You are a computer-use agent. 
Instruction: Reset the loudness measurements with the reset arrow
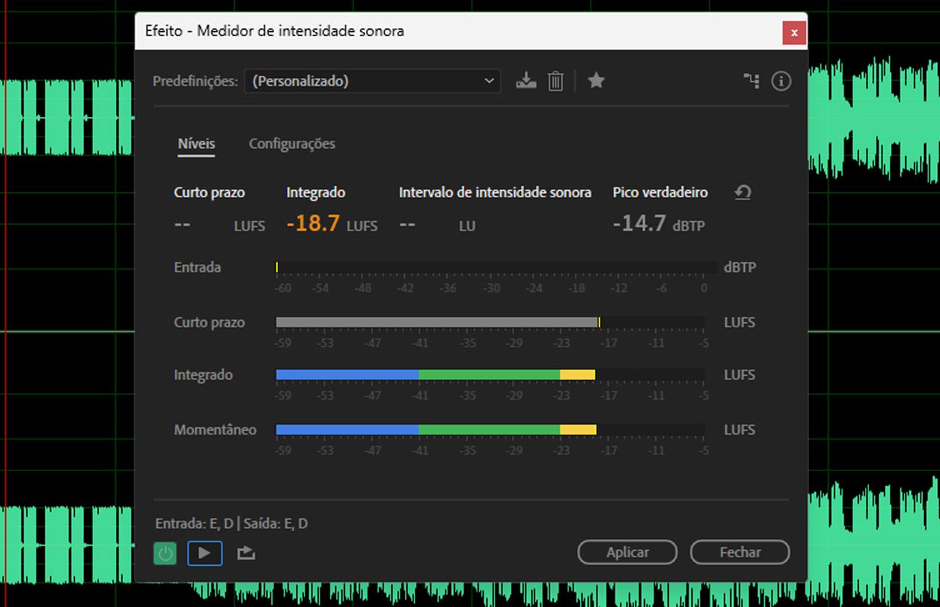pos(742,192)
